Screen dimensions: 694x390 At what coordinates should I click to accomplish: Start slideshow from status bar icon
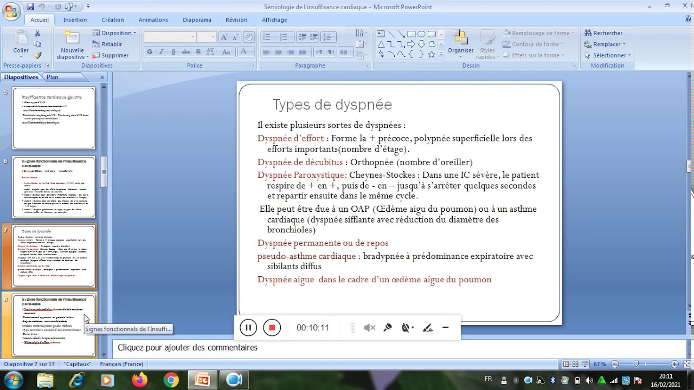coord(586,365)
